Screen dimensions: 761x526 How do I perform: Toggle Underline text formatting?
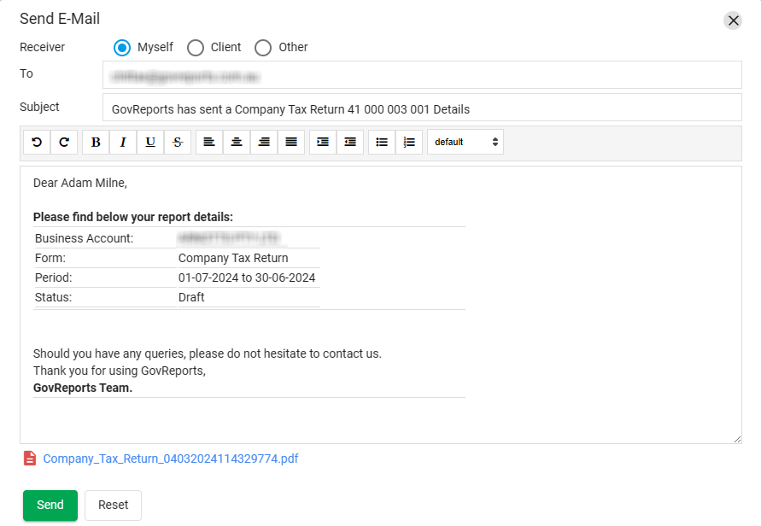[150, 143]
